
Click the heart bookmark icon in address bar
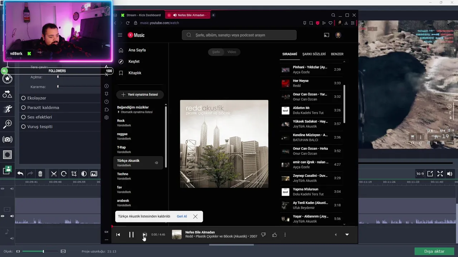(x=330, y=23)
